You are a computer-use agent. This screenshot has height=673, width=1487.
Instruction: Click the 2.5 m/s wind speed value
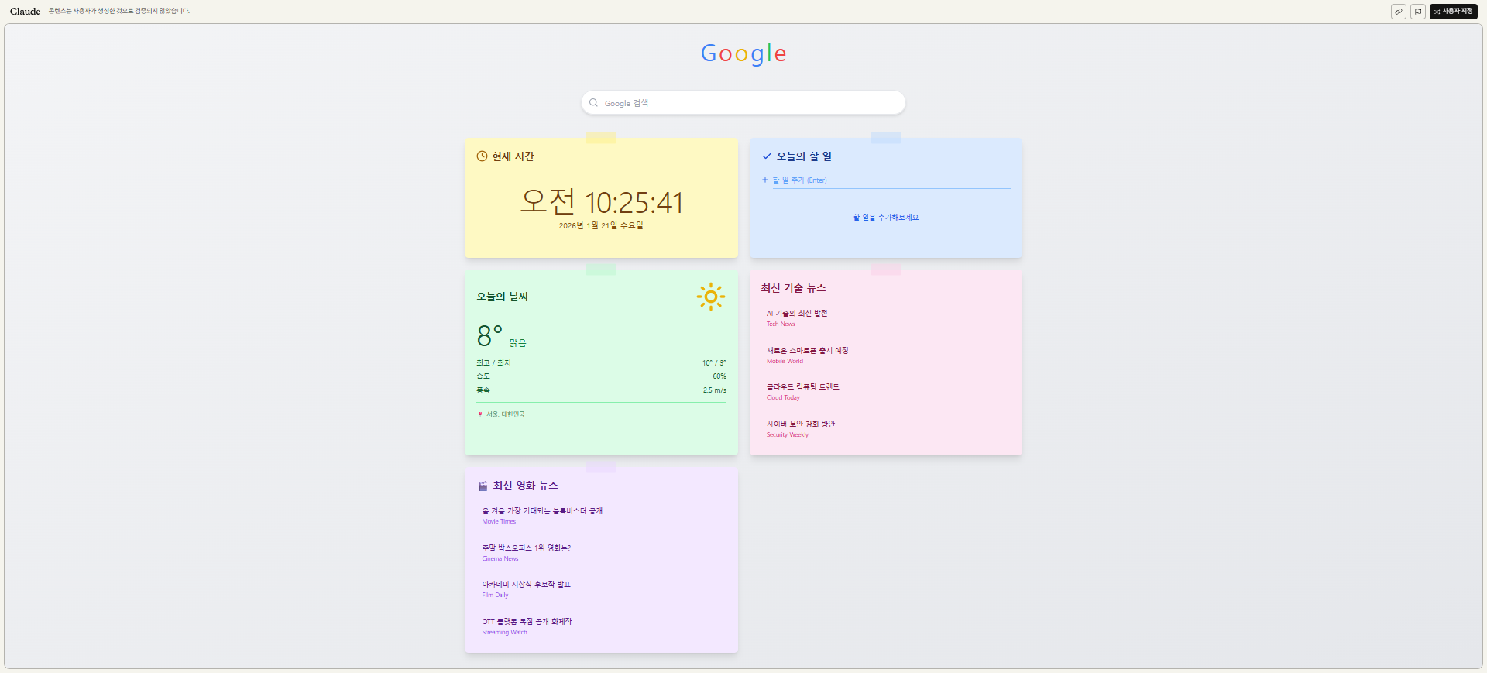click(x=714, y=390)
